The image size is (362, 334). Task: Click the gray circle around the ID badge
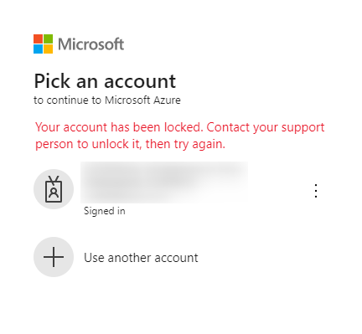coord(54,189)
